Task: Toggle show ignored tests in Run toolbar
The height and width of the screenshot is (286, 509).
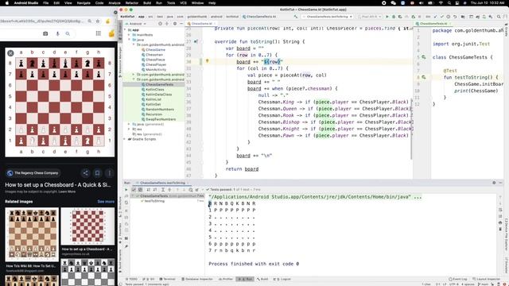Action: (x=140, y=189)
